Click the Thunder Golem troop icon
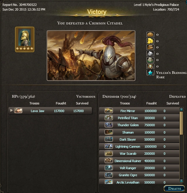This screenshot has width=187, height=193. click(x=108, y=125)
